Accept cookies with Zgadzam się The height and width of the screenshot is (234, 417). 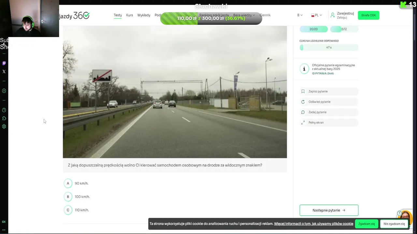point(367,224)
